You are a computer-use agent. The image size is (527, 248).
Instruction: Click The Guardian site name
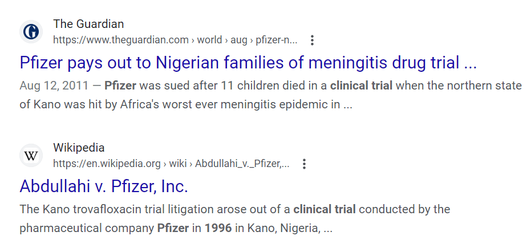coord(88,24)
